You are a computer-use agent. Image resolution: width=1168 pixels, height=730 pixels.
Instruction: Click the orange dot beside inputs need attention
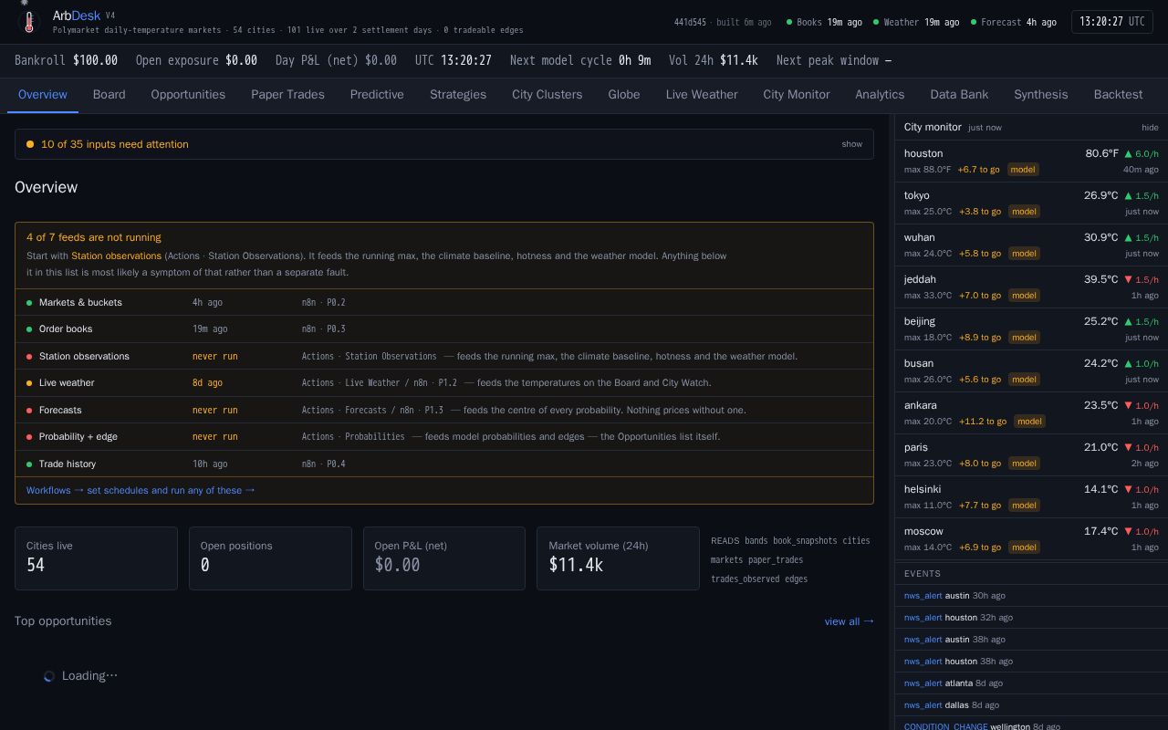pyautogui.click(x=30, y=144)
